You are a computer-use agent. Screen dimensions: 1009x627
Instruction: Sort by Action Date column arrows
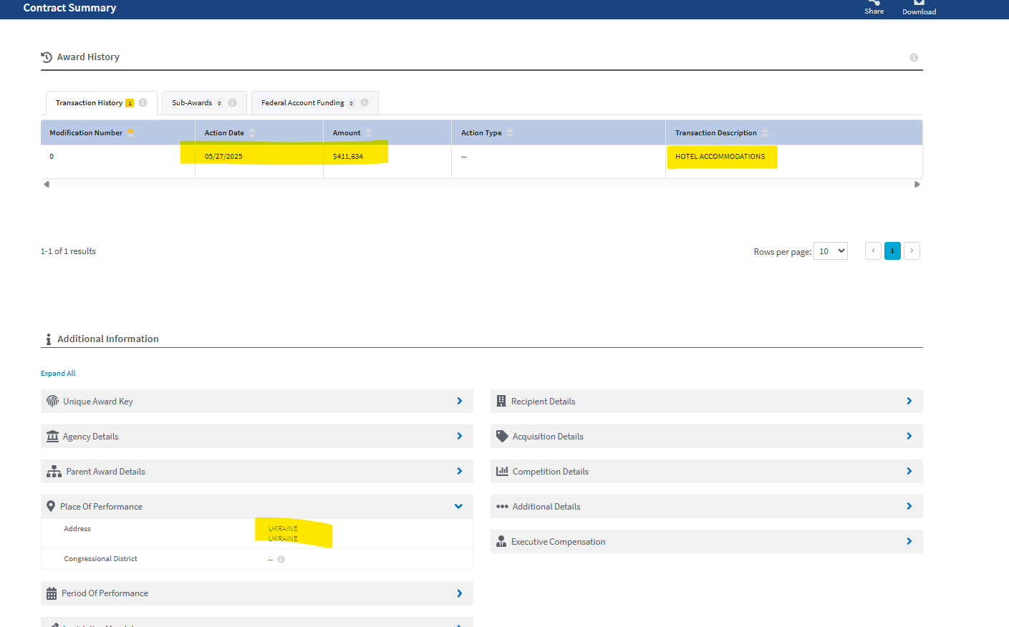pyautogui.click(x=252, y=132)
